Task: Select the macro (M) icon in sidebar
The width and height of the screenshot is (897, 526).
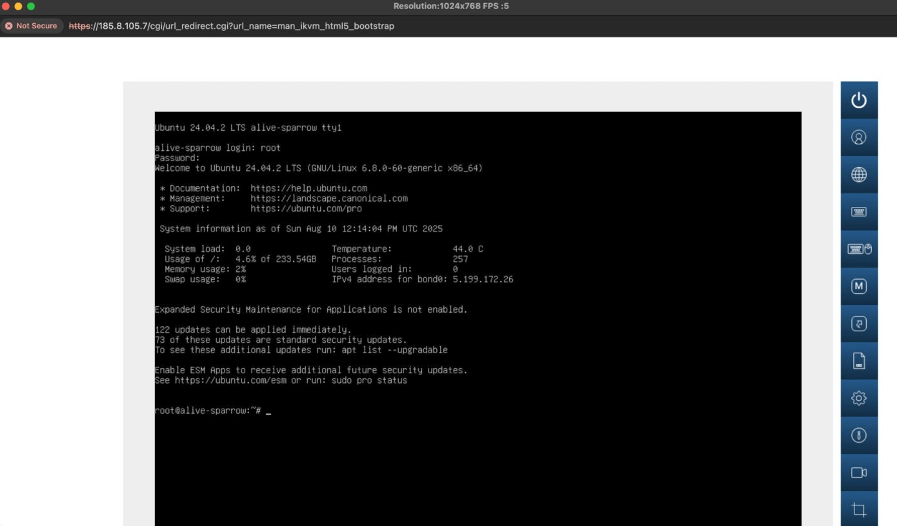Action: click(859, 286)
